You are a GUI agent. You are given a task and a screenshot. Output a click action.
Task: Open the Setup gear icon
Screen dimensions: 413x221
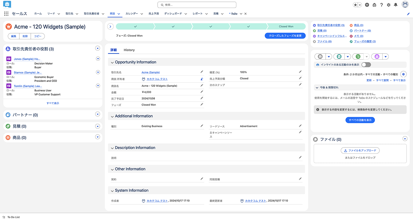tap(389, 5)
